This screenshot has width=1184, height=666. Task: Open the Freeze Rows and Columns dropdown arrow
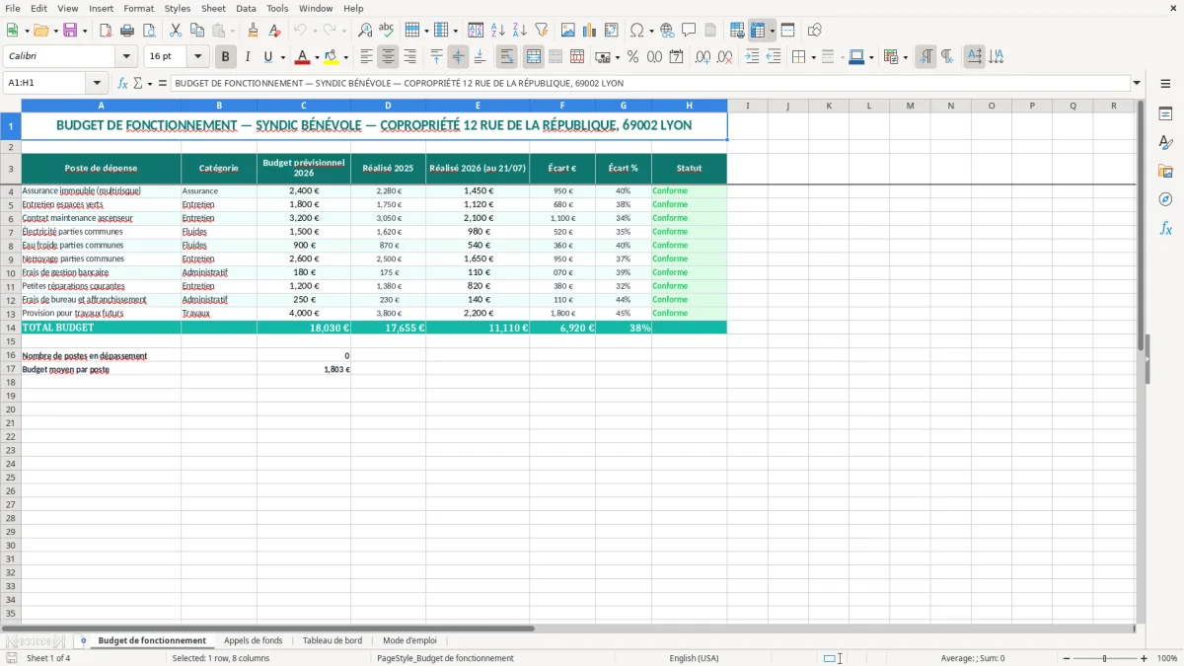point(773,31)
